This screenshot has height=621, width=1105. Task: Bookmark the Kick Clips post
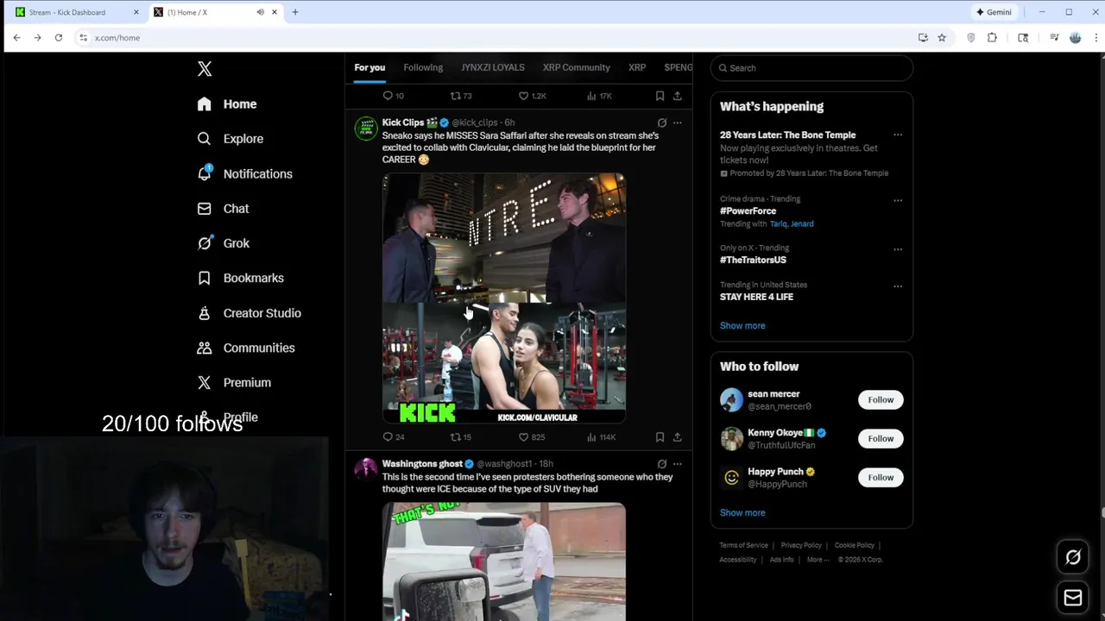click(x=660, y=437)
